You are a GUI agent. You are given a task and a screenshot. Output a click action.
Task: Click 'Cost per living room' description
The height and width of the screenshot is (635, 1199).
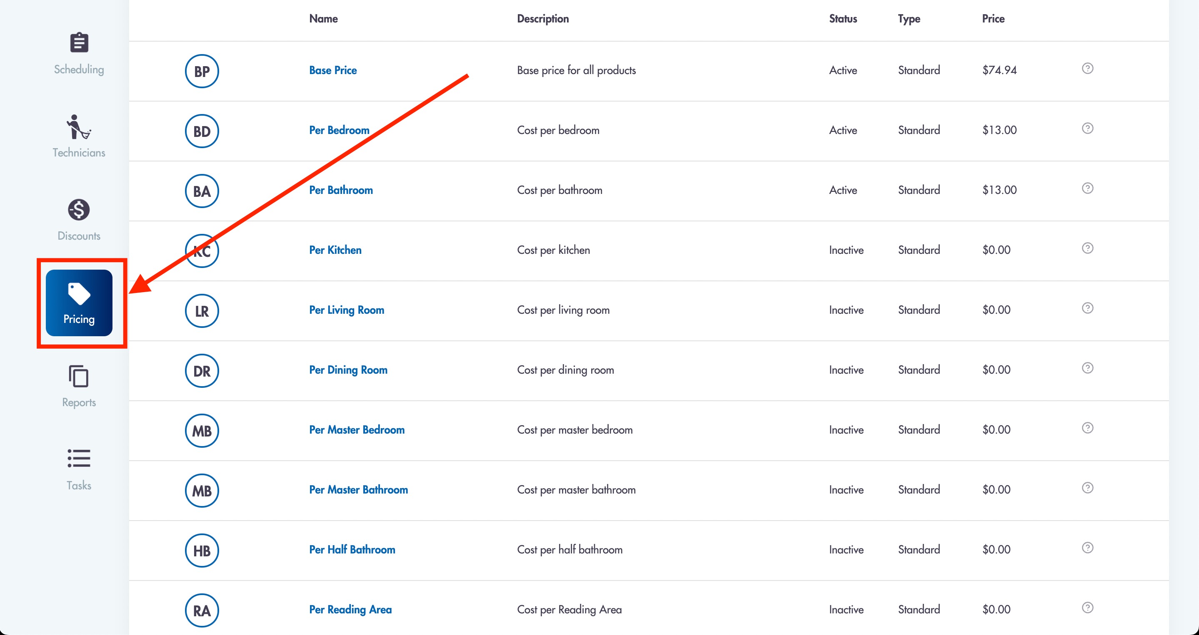click(x=563, y=310)
